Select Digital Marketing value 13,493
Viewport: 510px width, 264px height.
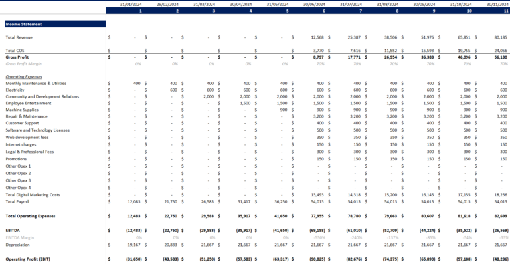317,195
